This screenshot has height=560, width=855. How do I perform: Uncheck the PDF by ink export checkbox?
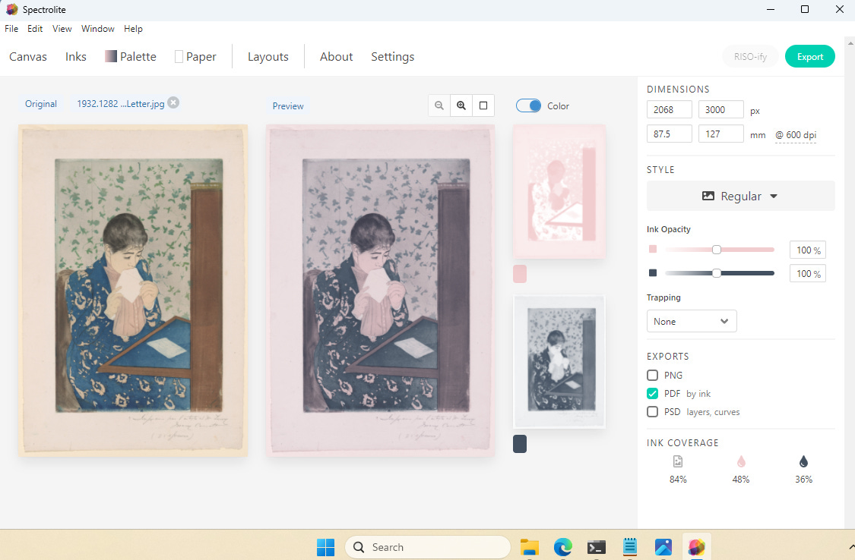652,394
